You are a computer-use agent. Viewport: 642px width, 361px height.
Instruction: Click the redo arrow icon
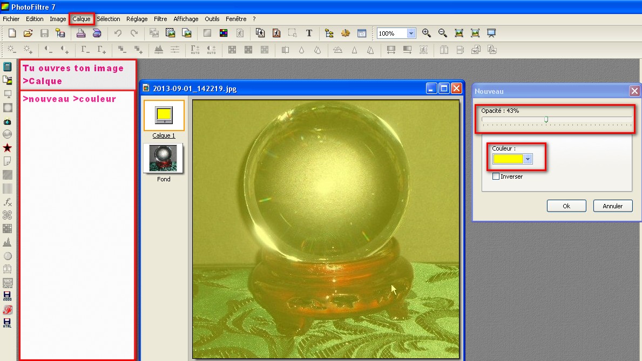click(x=134, y=33)
